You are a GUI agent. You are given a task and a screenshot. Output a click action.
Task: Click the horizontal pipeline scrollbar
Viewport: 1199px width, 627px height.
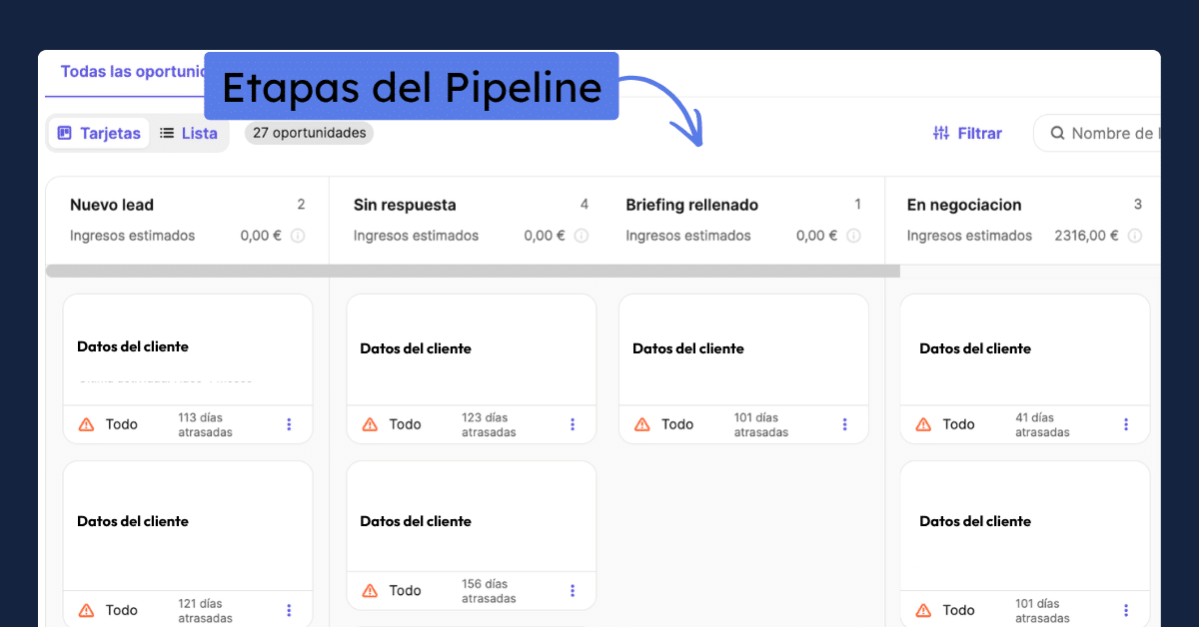coord(473,271)
